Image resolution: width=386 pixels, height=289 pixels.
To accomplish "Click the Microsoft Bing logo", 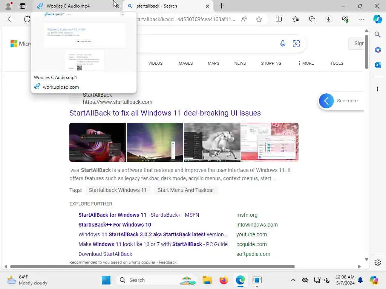I will (20, 44).
